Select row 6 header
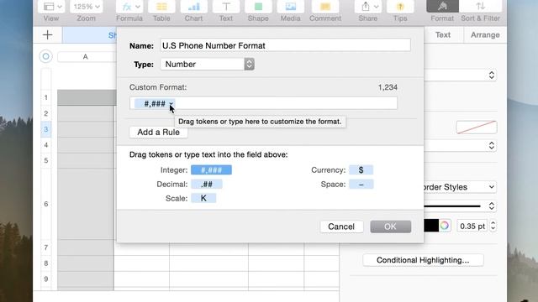 [46, 204]
